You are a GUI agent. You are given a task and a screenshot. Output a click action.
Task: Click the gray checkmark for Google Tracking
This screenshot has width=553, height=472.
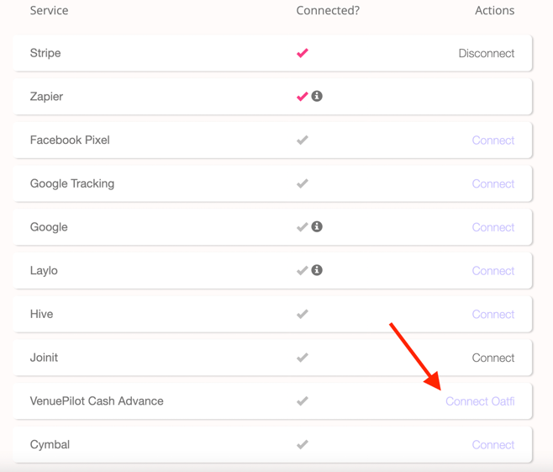point(303,183)
